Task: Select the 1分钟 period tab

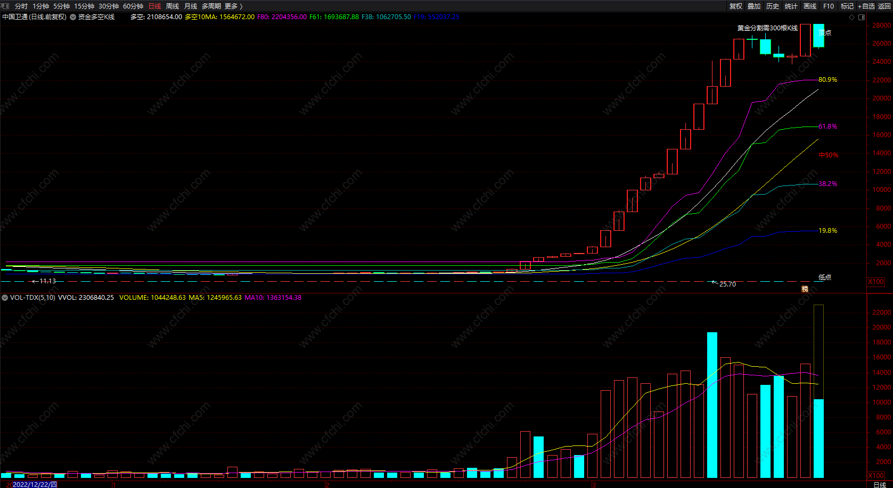Action: pos(41,6)
